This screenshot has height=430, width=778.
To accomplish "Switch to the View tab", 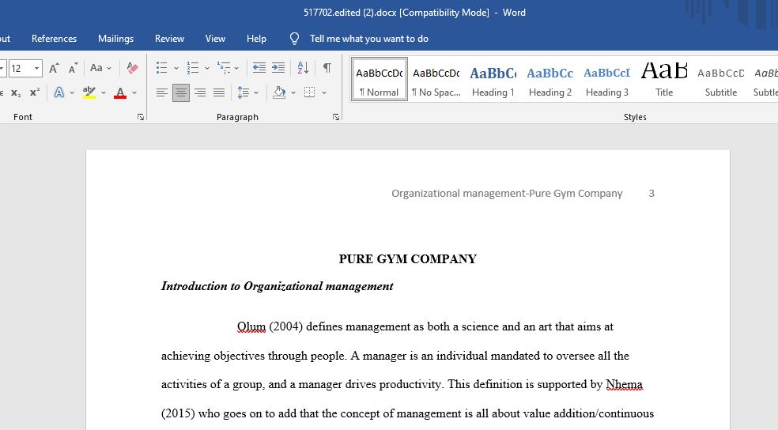I will tap(215, 39).
